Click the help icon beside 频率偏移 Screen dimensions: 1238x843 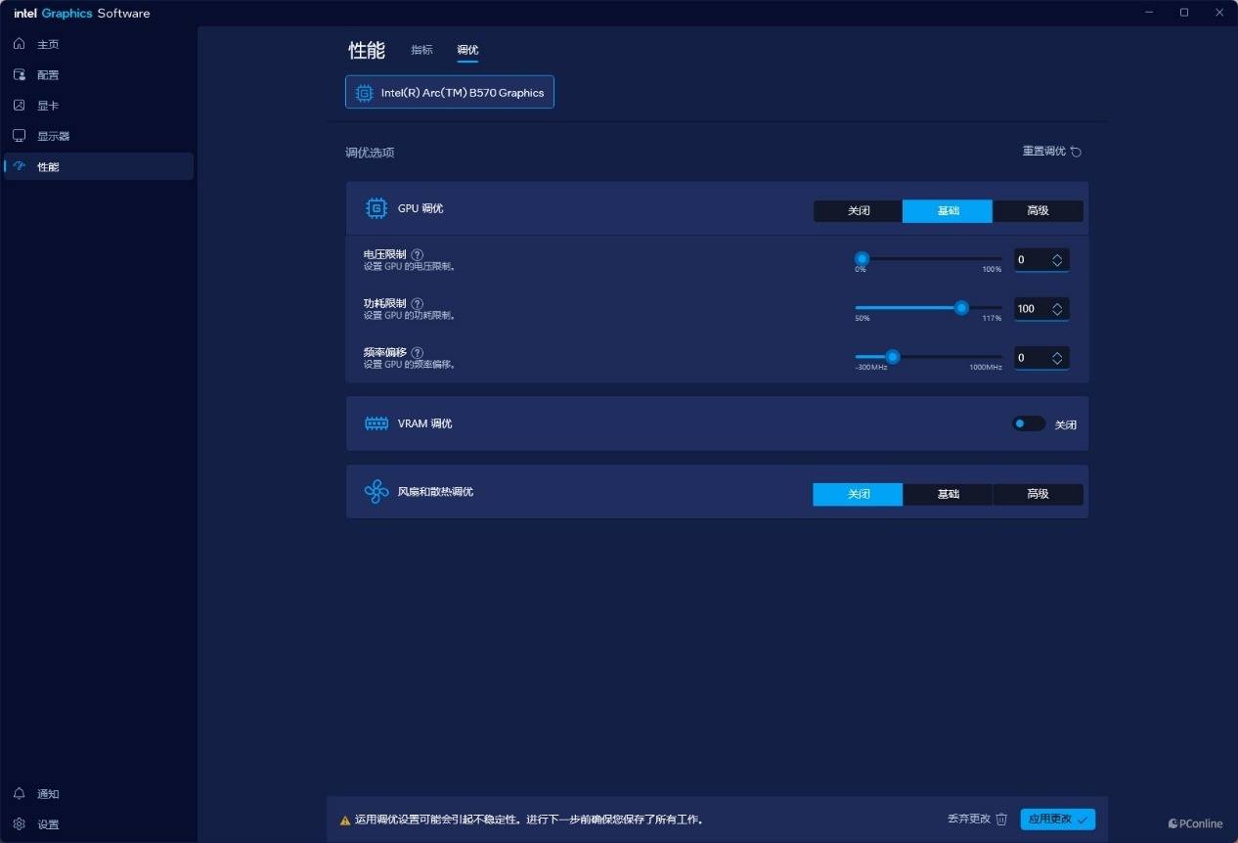pyautogui.click(x=418, y=353)
